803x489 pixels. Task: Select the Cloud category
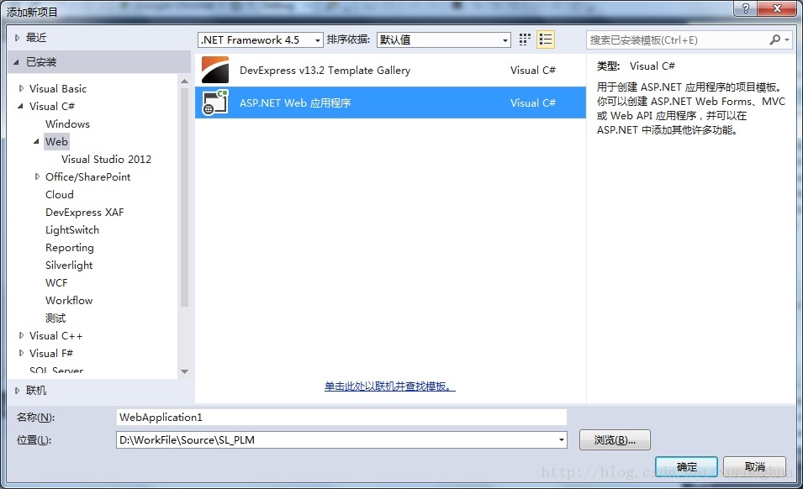pyautogui.click(x=60, y=194)
